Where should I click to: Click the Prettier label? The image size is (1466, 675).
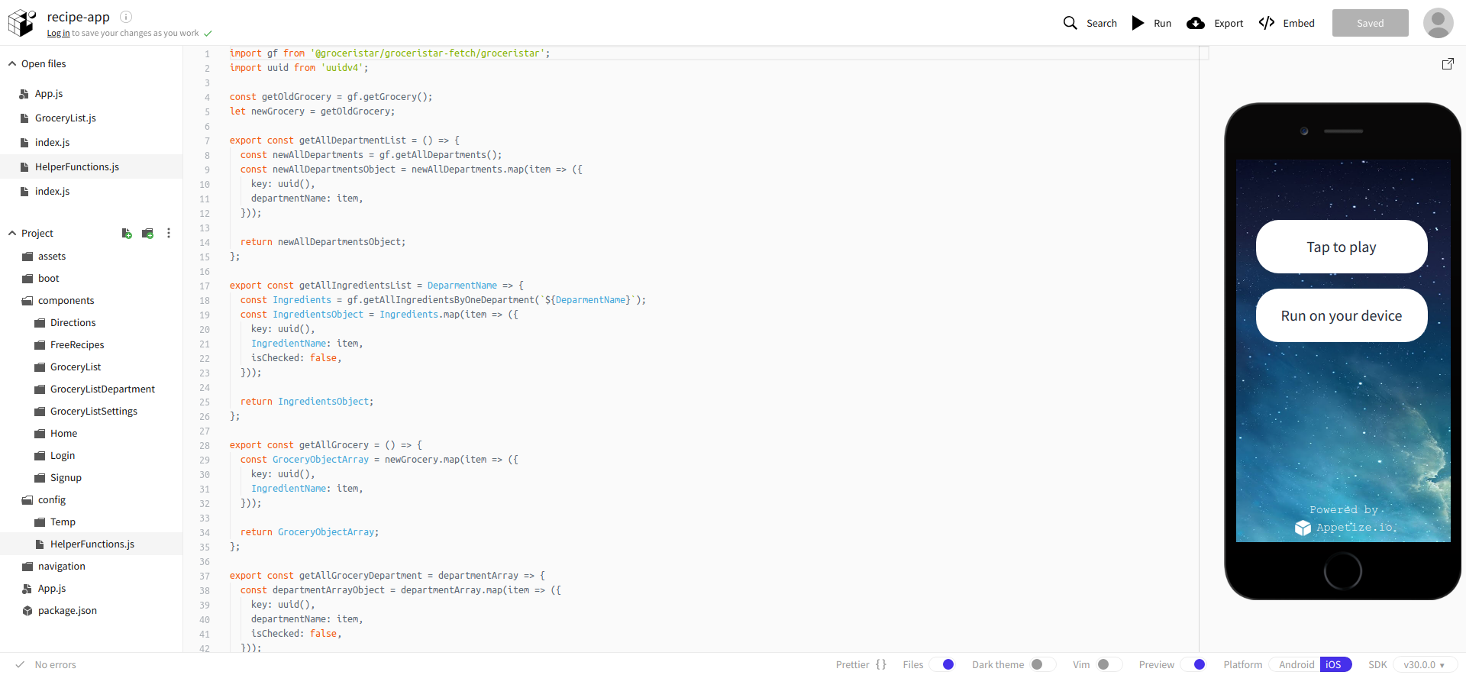[x=852, y=665]
